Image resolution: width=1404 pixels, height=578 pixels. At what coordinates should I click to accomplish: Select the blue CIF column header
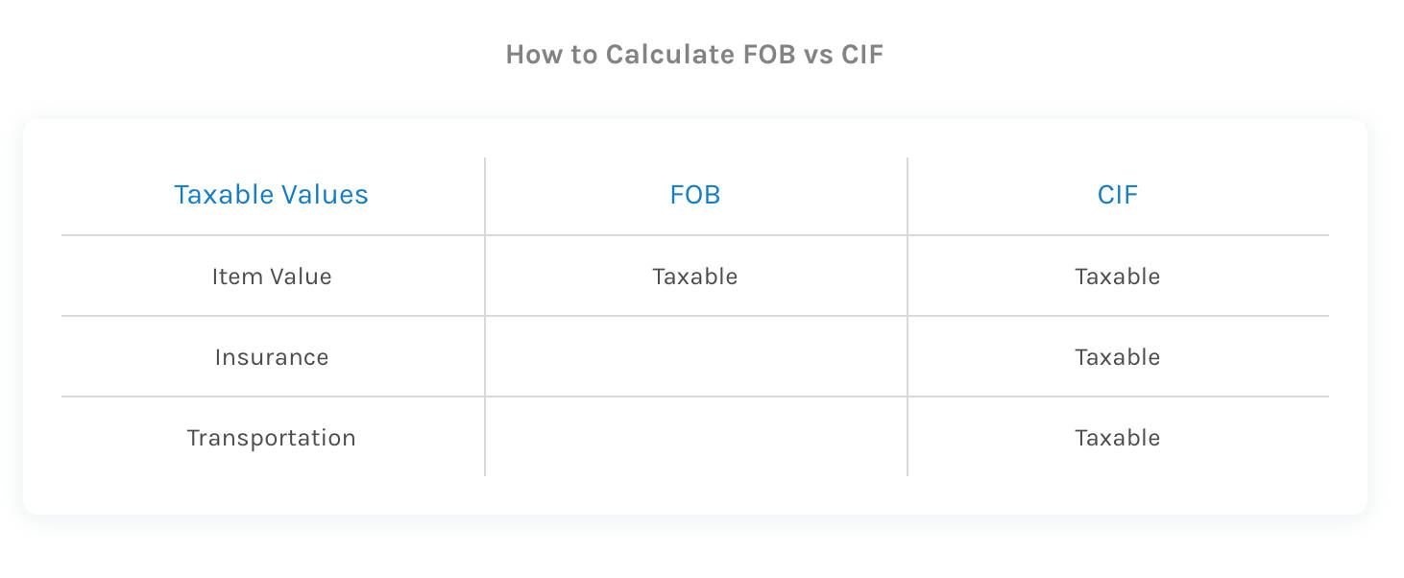[x=1118, y=195]
